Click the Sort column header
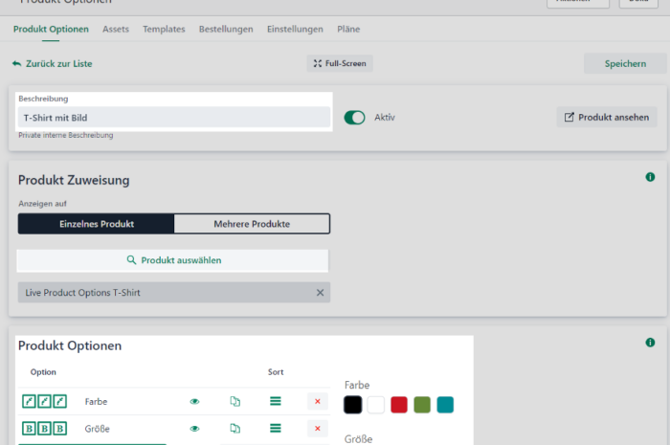Screen dimensions: 670x445 276,372
